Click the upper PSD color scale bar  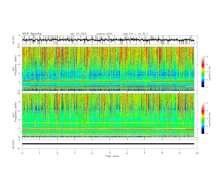[203, 72]
